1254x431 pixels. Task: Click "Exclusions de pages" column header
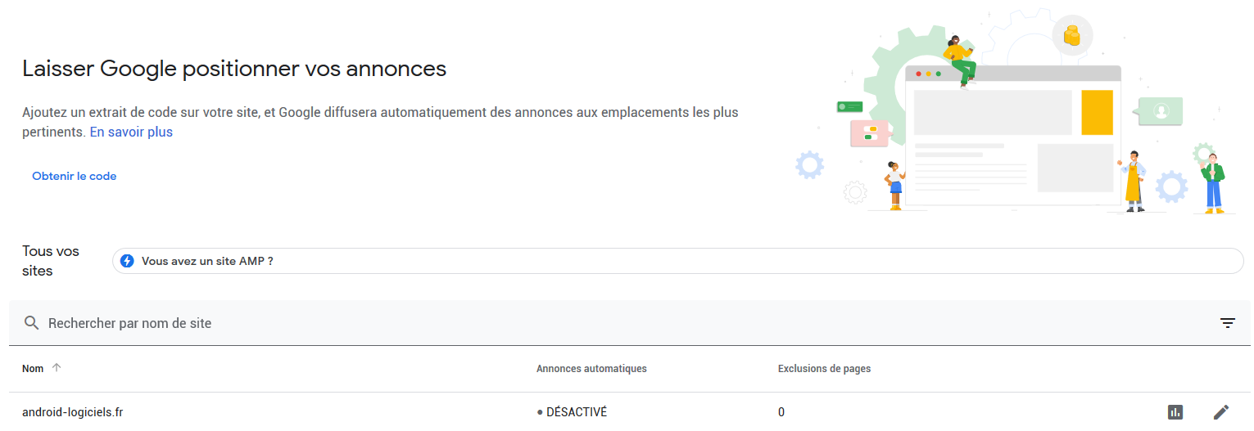coord(824,369)
